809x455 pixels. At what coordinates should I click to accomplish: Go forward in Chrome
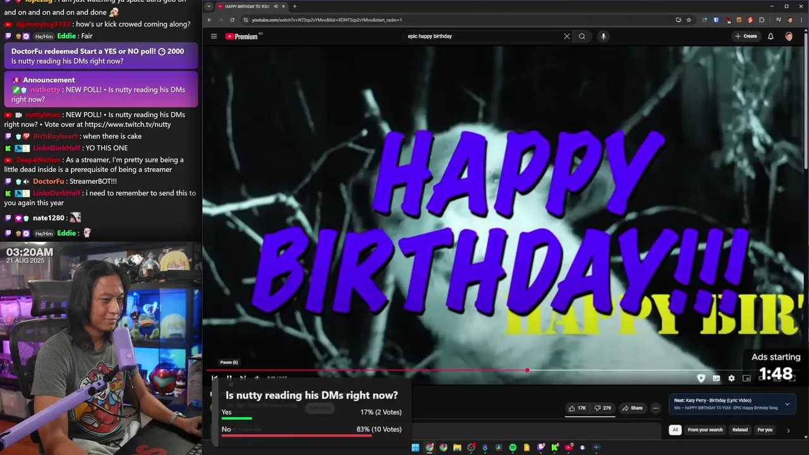(x=221, y=20)
